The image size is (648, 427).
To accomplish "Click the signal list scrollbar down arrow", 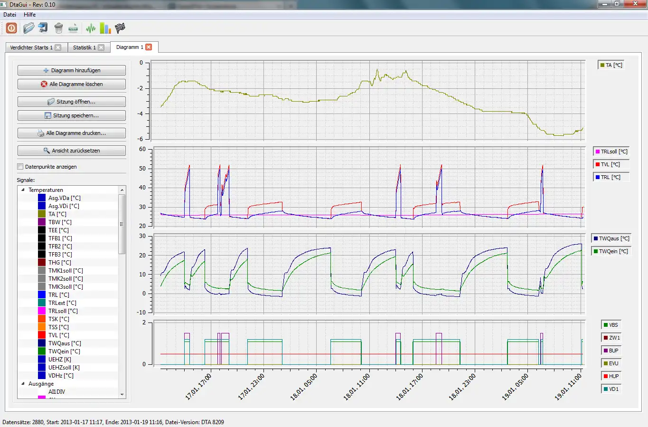I will [x=122, y=394].
